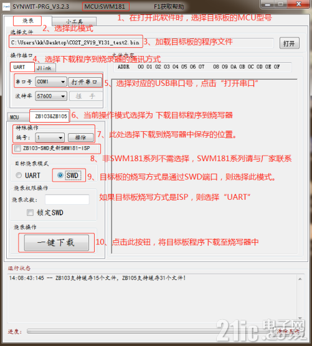The height and width of the screenshot is (346, 312).
Task: Toggle the 锁定SWD checkbox
Action: click(31, 213)
